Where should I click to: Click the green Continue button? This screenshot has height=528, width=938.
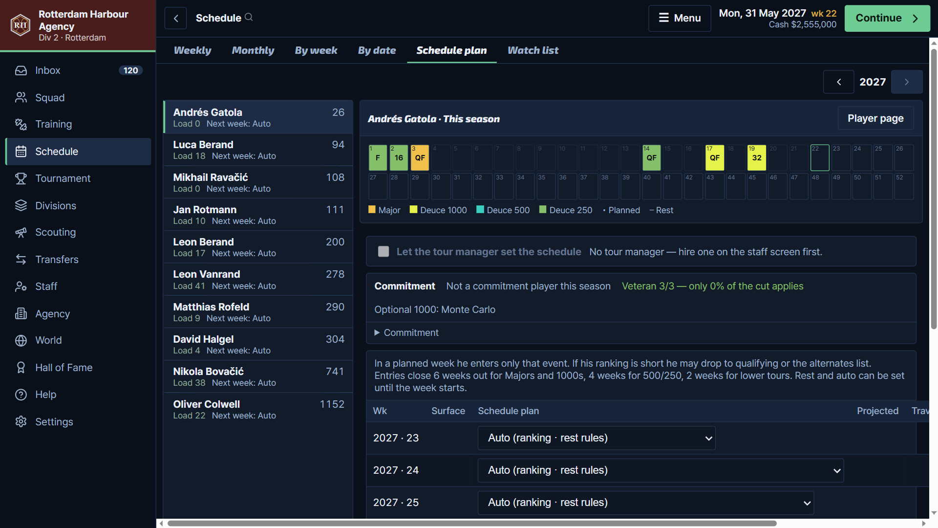coord(887,18)
